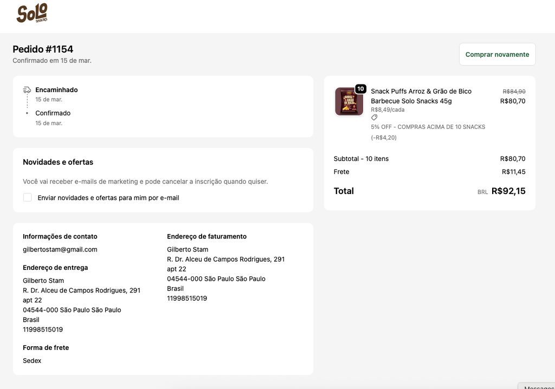Viewport: 555px width, 389px height.
Task: Click the quantity badge showing 10
Action: click(360, 89)
